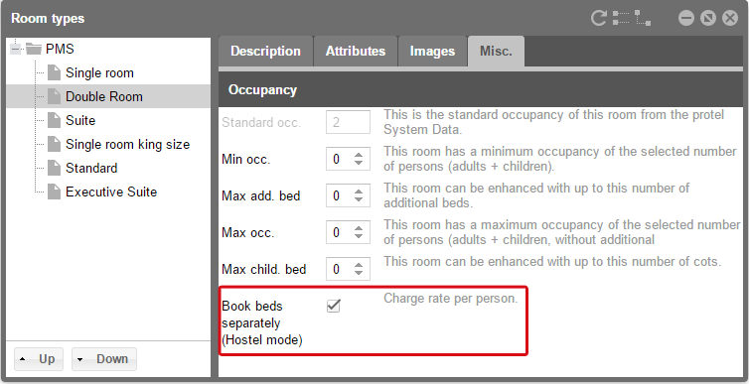Decrease Max child. bed stepper value
Viewport: 749px width, 384px height.
359,273
